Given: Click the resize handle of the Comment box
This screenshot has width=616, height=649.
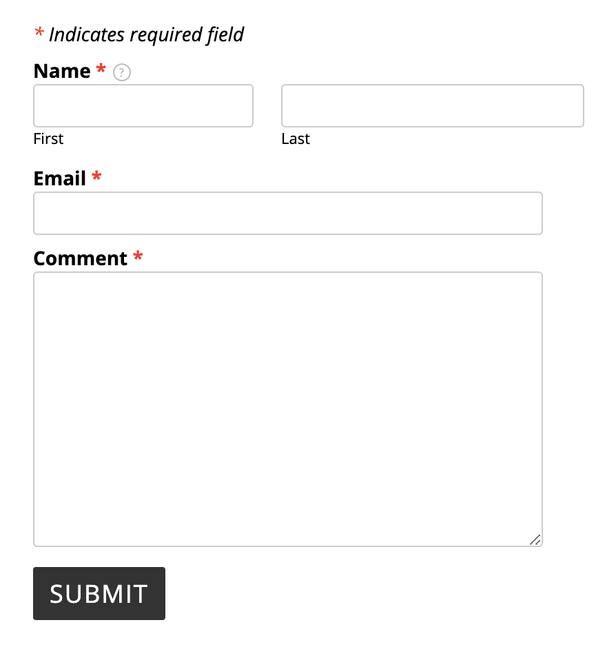Looking at the screenshot, I should [x=535, y=539].
